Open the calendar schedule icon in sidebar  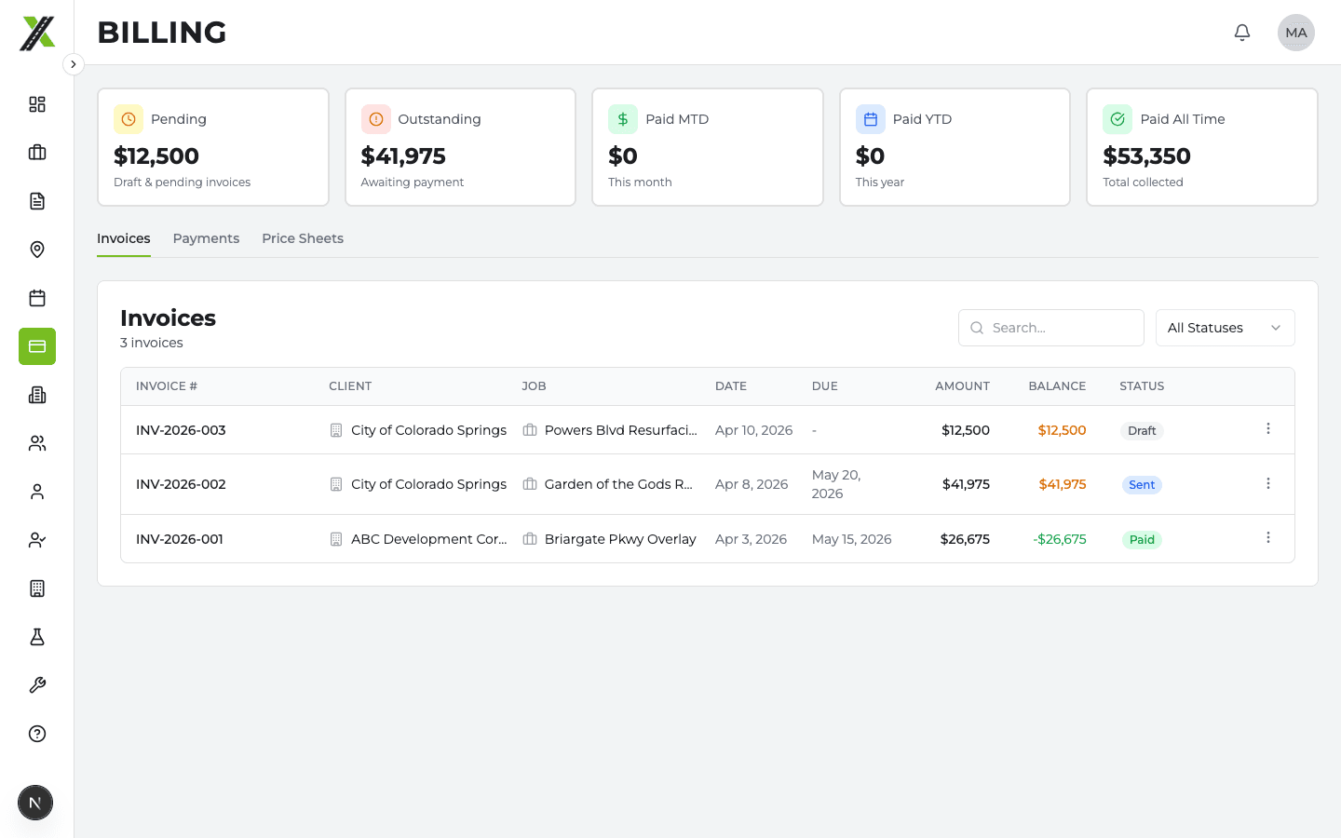pos(37,298)
